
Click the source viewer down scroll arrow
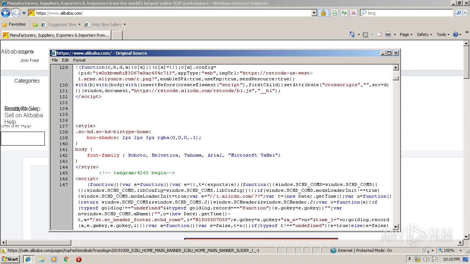tap(396, 226)
